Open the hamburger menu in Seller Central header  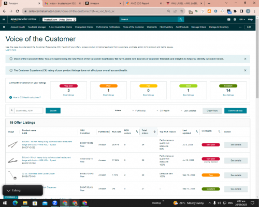point(4,20)
